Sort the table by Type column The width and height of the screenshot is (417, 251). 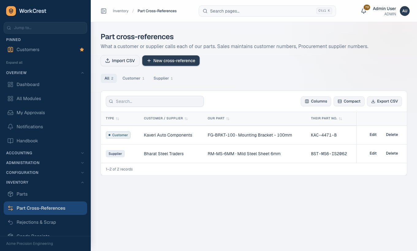tap(112, 118)
